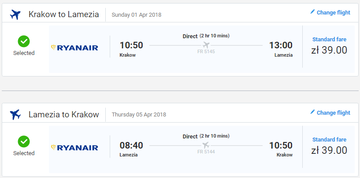Click the Krakow to Lamezia heading

coord(63,15)
